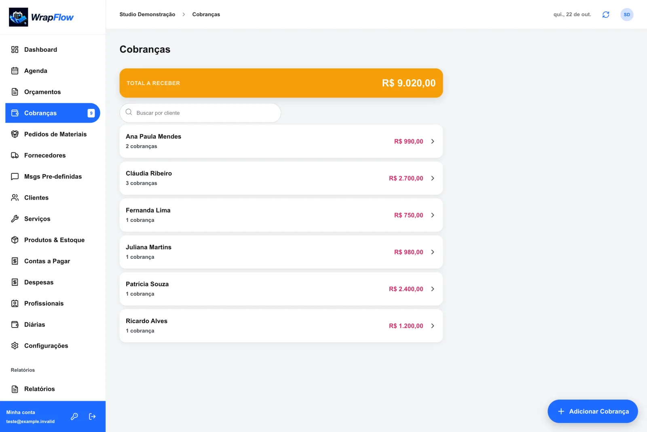Viewport: 647px width, 432px height.
Task: Click the logout icon beside Minha conta
Action: (x=92, y=416)
